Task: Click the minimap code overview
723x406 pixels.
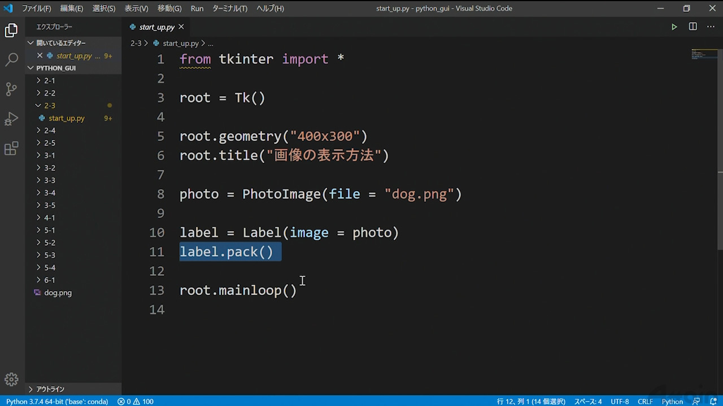Action: 704,55
